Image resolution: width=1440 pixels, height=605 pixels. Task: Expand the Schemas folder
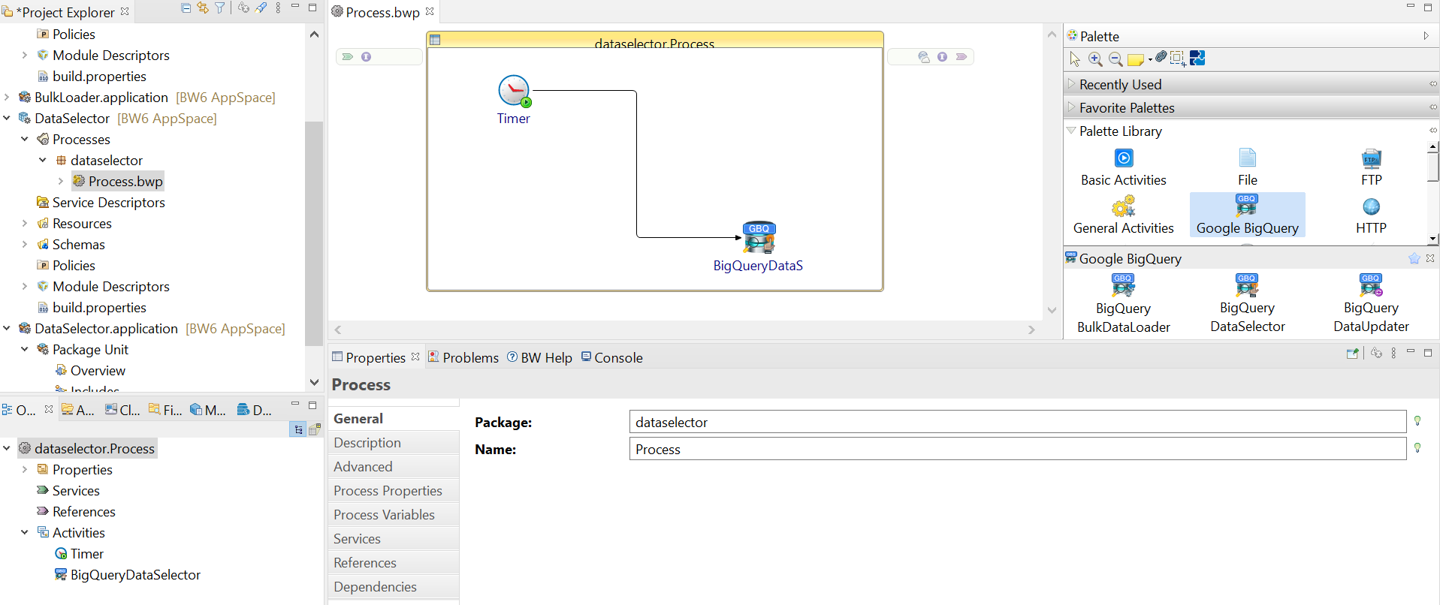(x=25, y=244)
